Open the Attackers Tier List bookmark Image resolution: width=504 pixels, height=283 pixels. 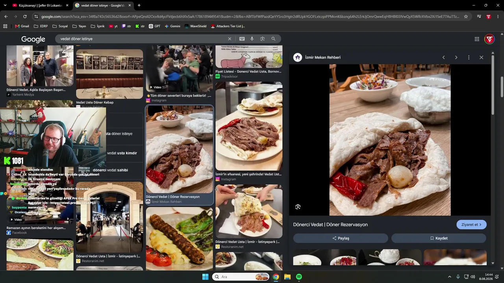point(228,26)
